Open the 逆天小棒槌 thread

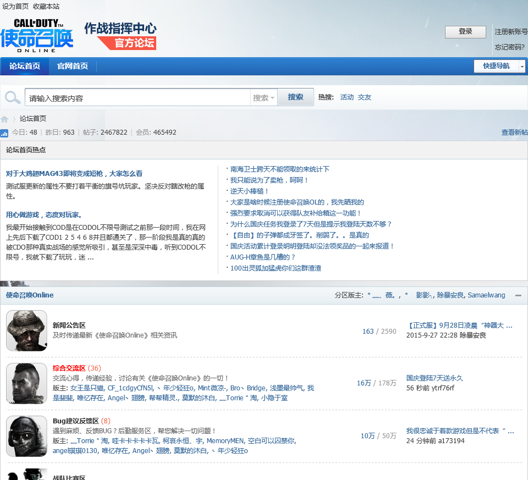tap(250, 191)
